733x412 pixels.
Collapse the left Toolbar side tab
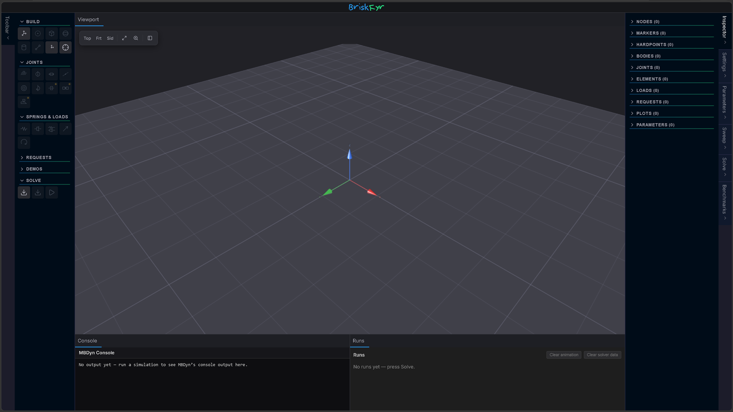click(7, 28)
